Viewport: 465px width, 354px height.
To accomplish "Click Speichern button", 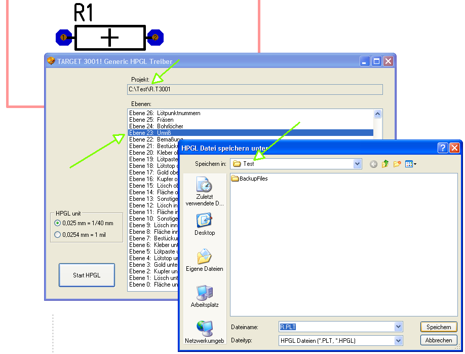I will [439, 327].
